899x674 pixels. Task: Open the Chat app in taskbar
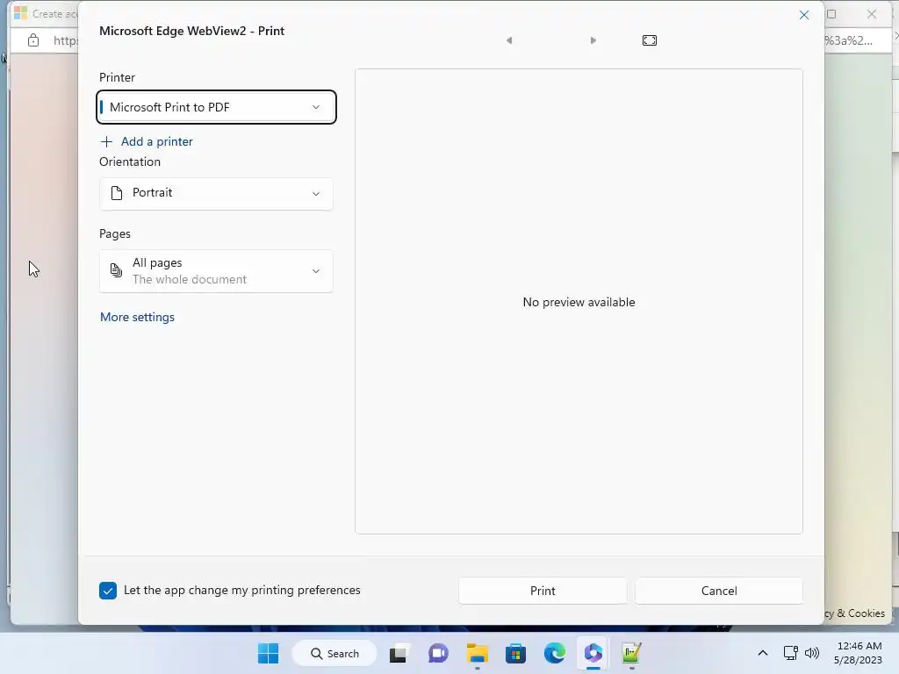pyautogui.click(x=438, y=653)
